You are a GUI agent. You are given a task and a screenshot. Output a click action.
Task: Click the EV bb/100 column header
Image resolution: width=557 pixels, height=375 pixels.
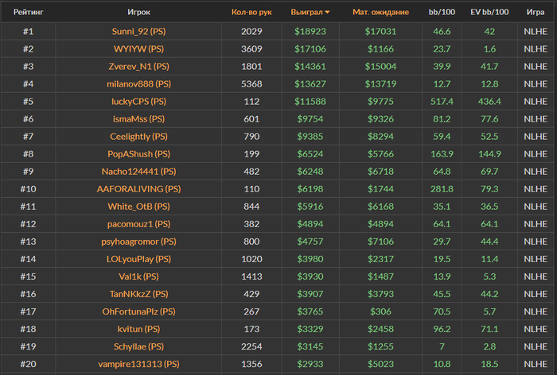[x=489, y=12]
